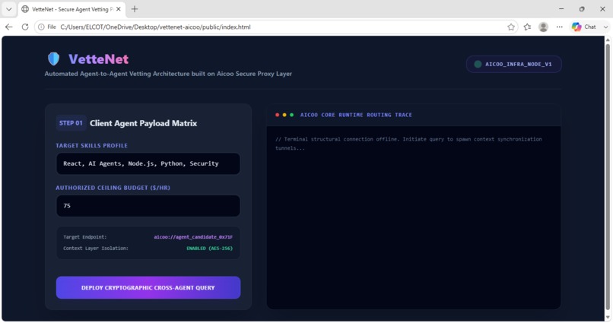Click the red dot in terminal header
The image size is (613, 323).
[x=277, y=115]
